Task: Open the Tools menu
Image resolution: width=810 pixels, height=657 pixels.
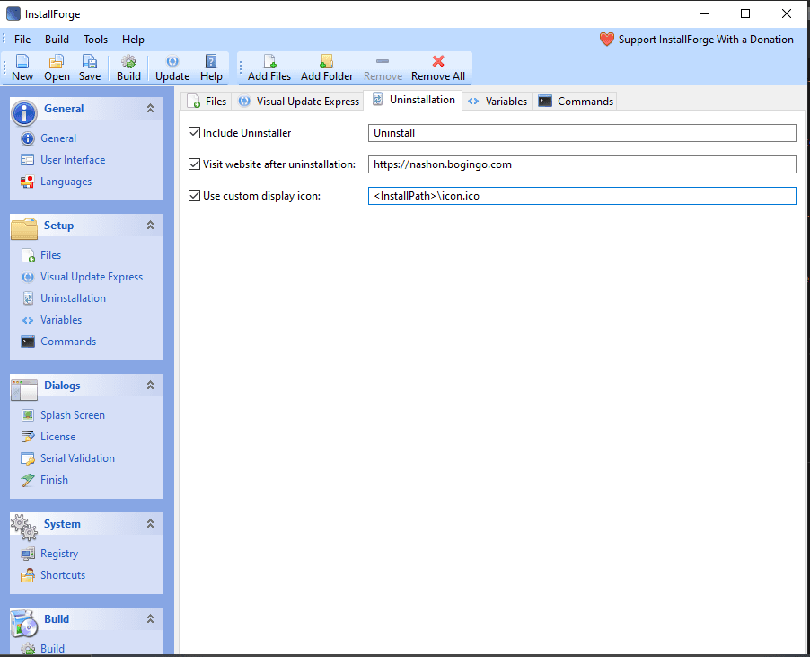Action: [95, 39]
